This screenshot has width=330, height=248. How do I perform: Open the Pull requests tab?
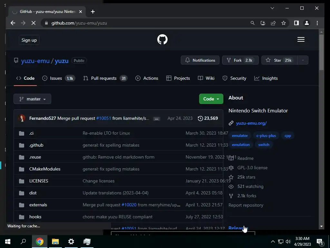[105, 78]
